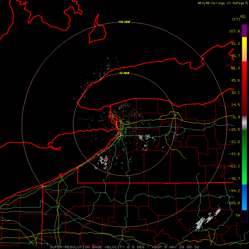Pick the gray segment of the color bar
The width and height of the screenshot is (249, 249).
[244, 123]
